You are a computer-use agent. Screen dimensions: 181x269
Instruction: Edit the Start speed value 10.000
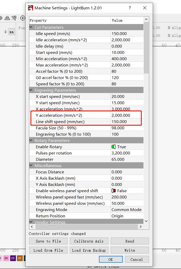(127, 52)
